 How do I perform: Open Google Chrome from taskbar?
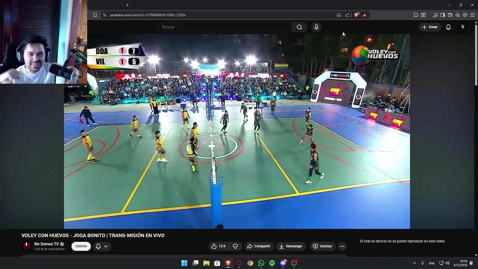click(x=250, y=263)
